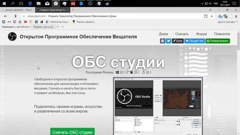The height and width of the screenshot is (135, 240).
Task: Open Gmail bookmark icon
Action: 9,22
